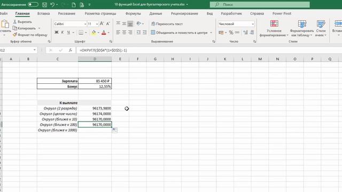
Task: Click in the Поиск search box
Action: click(260, 5)
